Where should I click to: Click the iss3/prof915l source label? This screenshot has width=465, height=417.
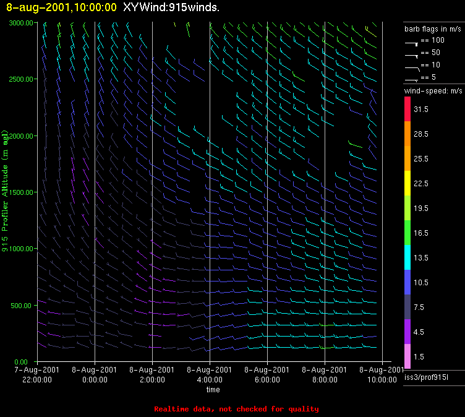pyautogui.click(x=425, y=377)
